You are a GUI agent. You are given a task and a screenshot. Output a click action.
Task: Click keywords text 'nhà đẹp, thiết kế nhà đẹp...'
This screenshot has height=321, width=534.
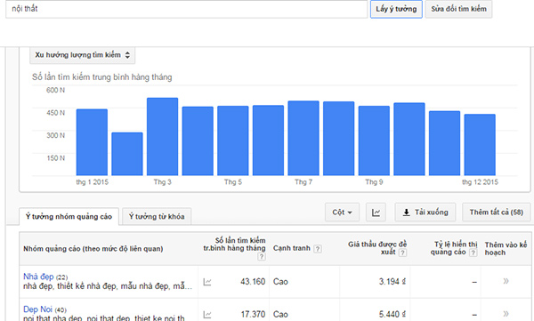[x=108, y=286]
